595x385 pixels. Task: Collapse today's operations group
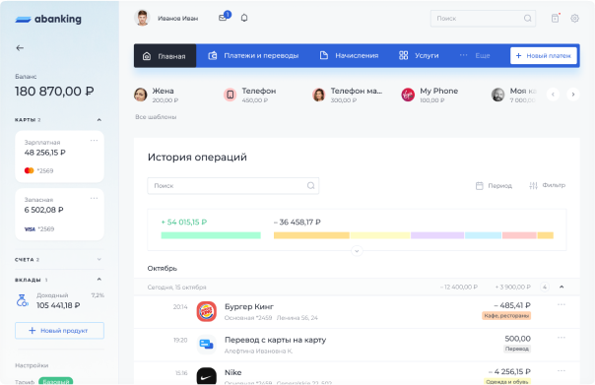coord(562,287)
